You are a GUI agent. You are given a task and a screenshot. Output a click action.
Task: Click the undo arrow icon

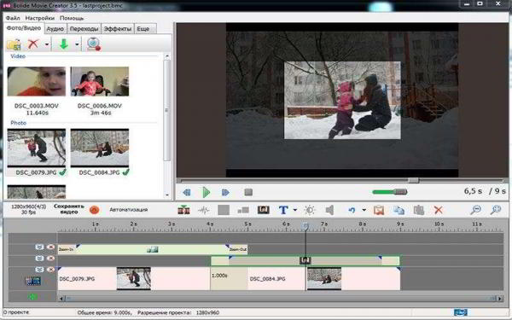coord(352,210)
